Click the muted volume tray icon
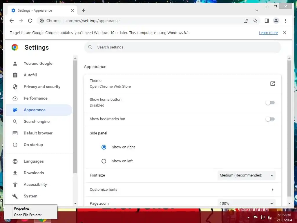 tap(269, 217)
